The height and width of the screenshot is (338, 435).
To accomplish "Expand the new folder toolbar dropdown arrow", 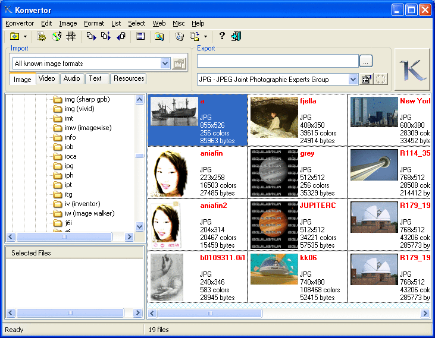I will [24, 36].
